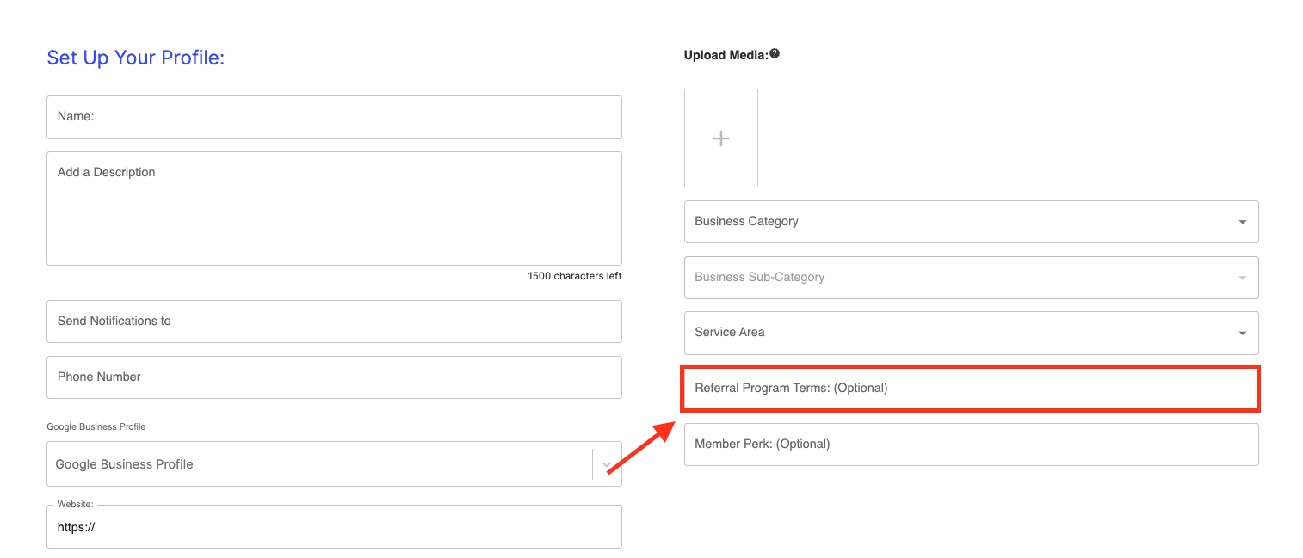Focus the Name input field
This screenshot has height=558, width=1303.
pos(334,117)
